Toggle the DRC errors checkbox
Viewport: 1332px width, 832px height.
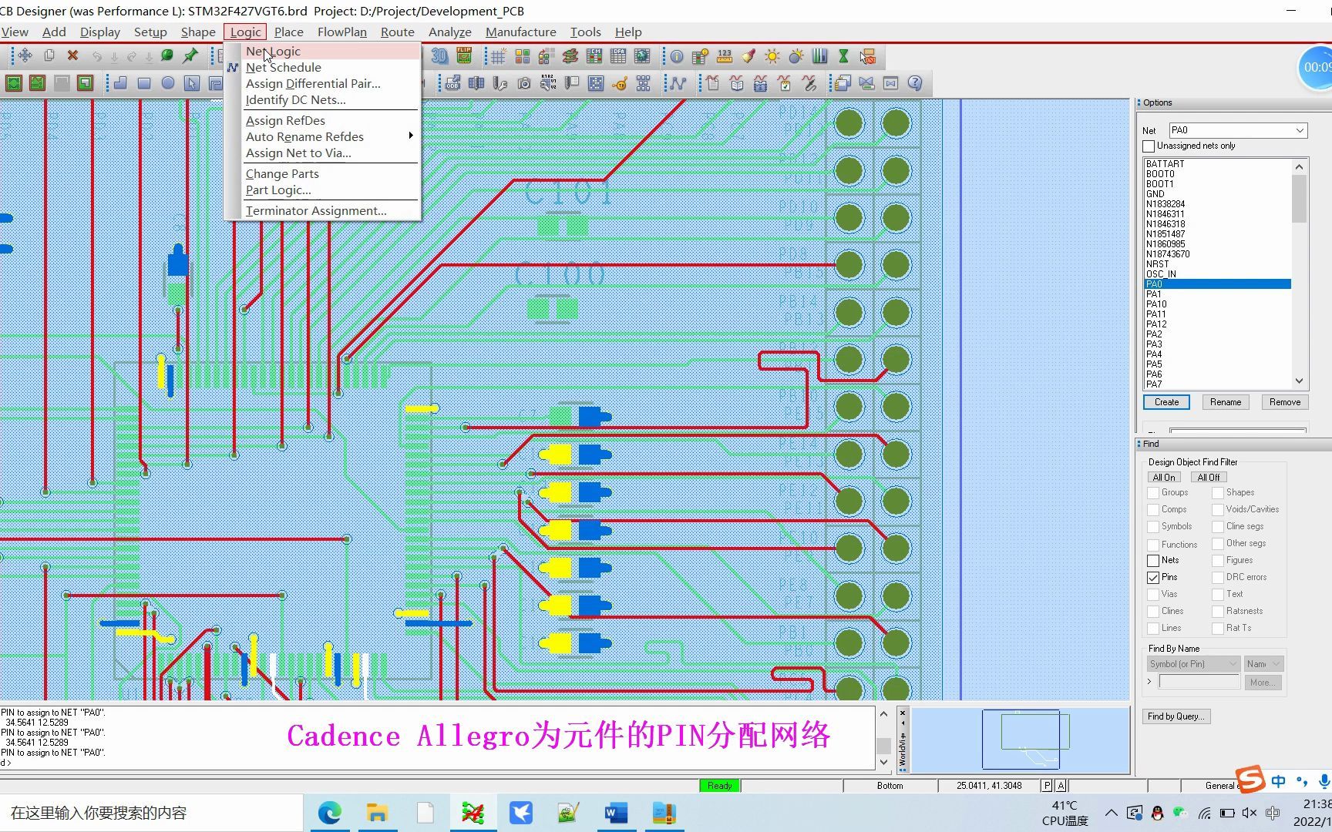tap(1218, 577)
